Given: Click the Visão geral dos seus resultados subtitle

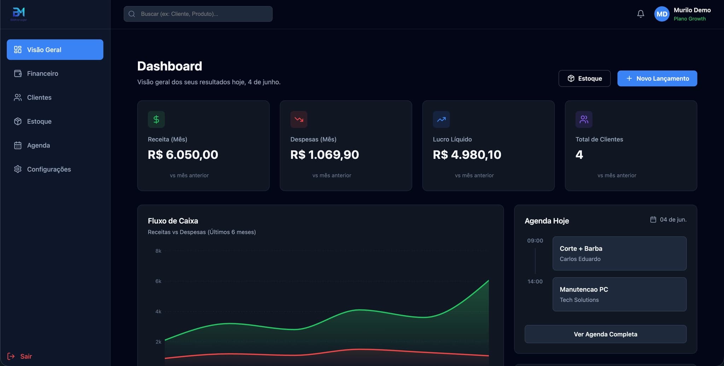Looking at the screenshot, I should pyautogui.click(x=209, y=82).
